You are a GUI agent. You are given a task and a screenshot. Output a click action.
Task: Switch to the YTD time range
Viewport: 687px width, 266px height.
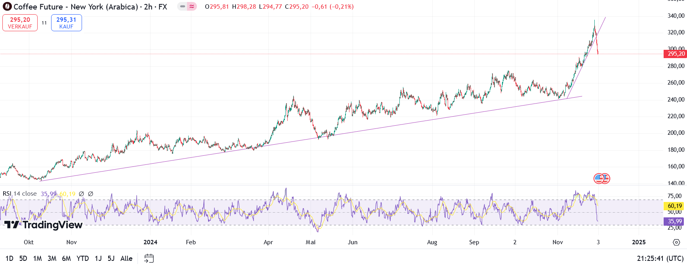point(82,258)
